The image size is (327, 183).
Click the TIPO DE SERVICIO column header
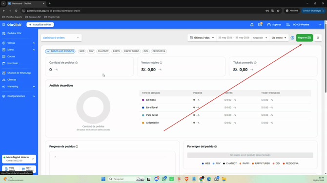(x=151, y=93)
